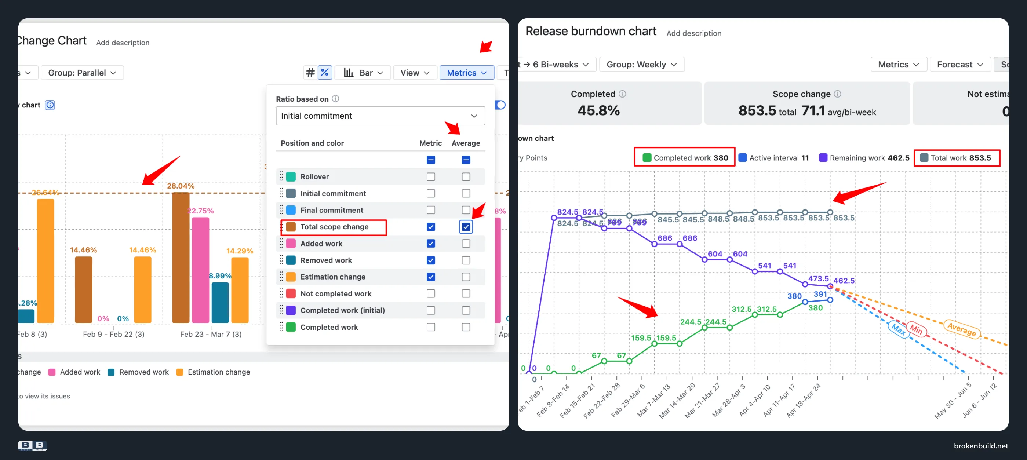Click Rollover teal color swatch
The width and height of the screenshot is (1027, 460).
tap(291, 176)
